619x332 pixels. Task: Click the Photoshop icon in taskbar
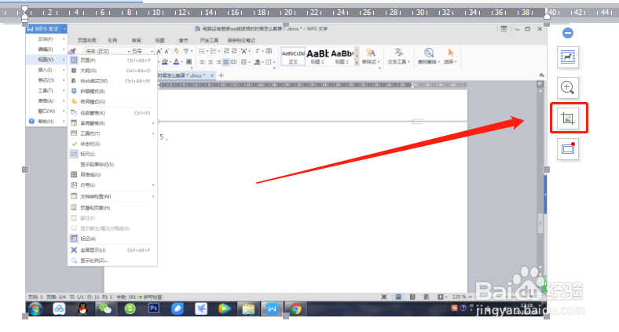point(153,308)
